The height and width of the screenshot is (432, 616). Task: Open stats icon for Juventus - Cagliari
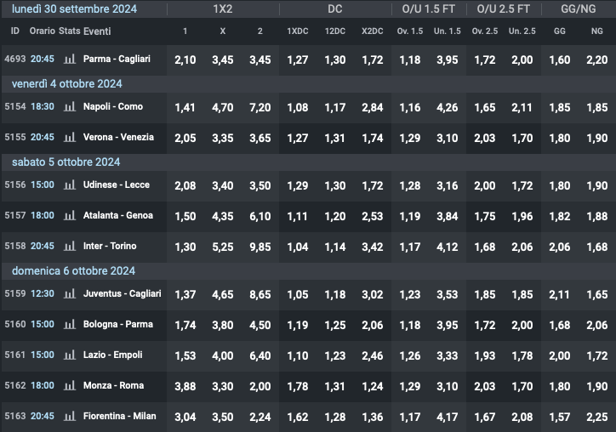[70, 293]
